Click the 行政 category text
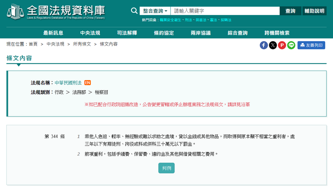The width and height of the screenshot is (333, 195). coord(59,92)
